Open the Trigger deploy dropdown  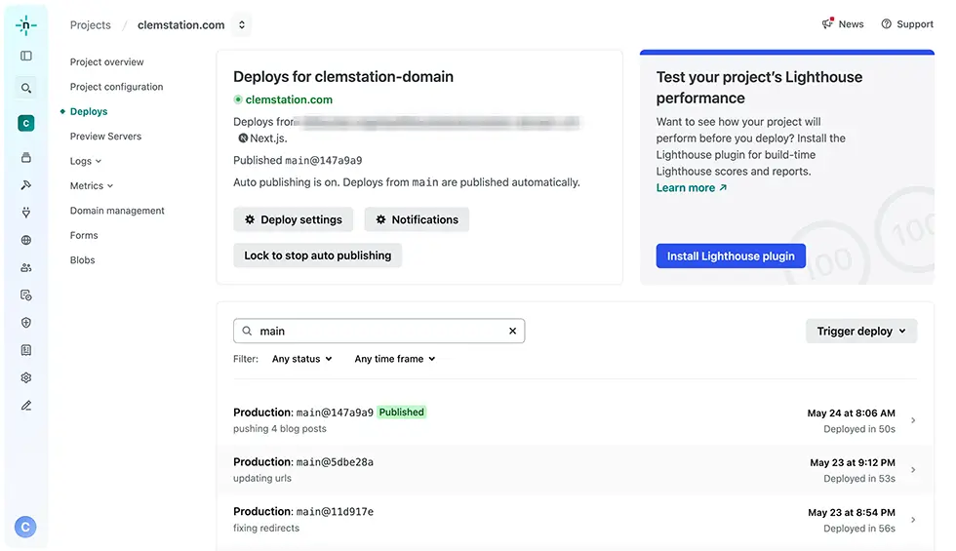(860, 331)
